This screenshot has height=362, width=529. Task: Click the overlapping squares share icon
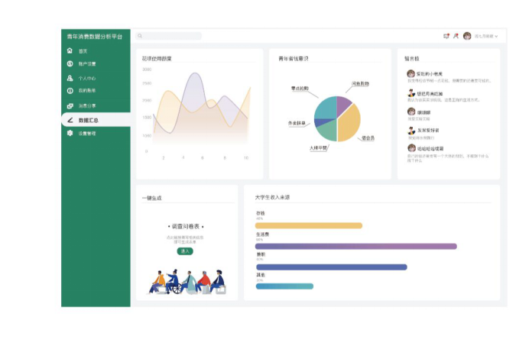[x=70, y=106]
